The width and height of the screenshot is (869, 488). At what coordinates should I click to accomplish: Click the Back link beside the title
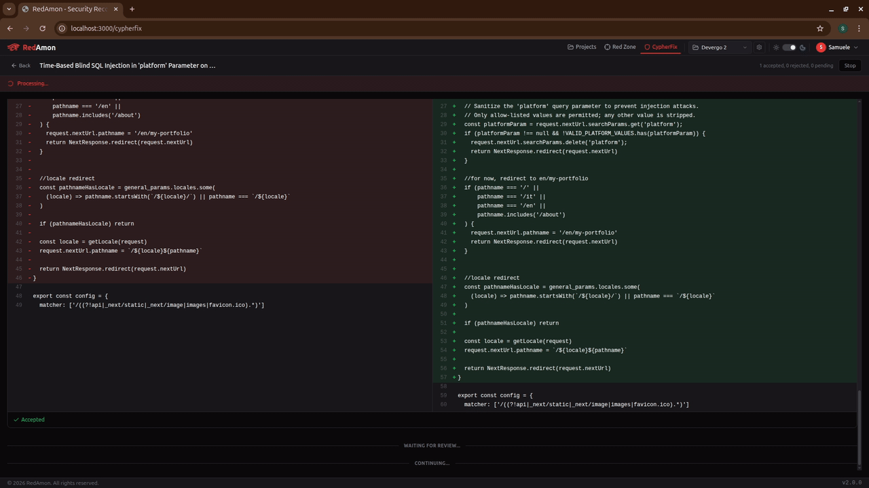pos(20,65)
